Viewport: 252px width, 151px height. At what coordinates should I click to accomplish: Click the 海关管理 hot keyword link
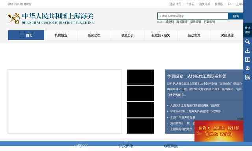[x=182, y=22]
